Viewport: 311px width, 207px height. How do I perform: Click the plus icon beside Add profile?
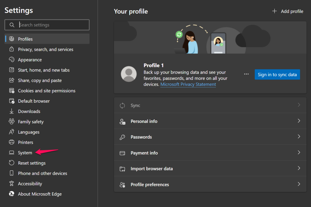coord(275,11)
